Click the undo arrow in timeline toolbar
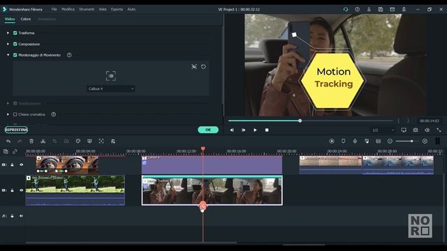447x251 pixels. point(8,141)
